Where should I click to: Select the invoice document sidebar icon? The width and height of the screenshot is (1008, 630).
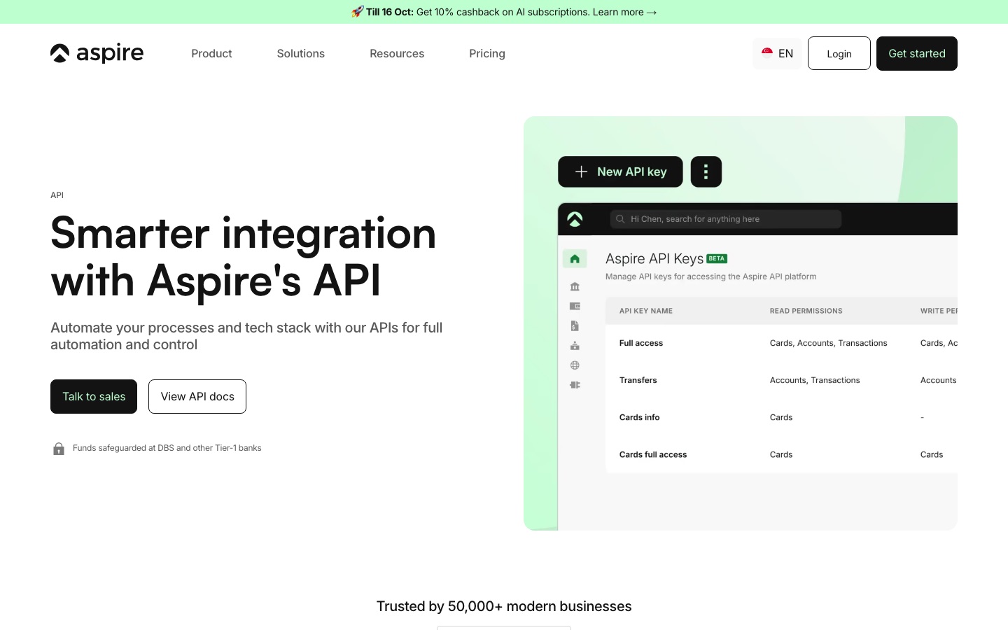pos(575,325)
